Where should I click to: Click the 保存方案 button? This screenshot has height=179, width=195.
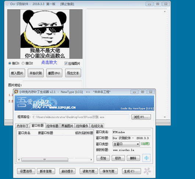(x=109, y=171)
